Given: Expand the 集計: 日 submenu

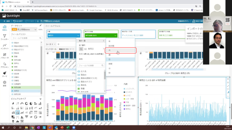Looking at the screenshot, I should click(x=91, y=41).
